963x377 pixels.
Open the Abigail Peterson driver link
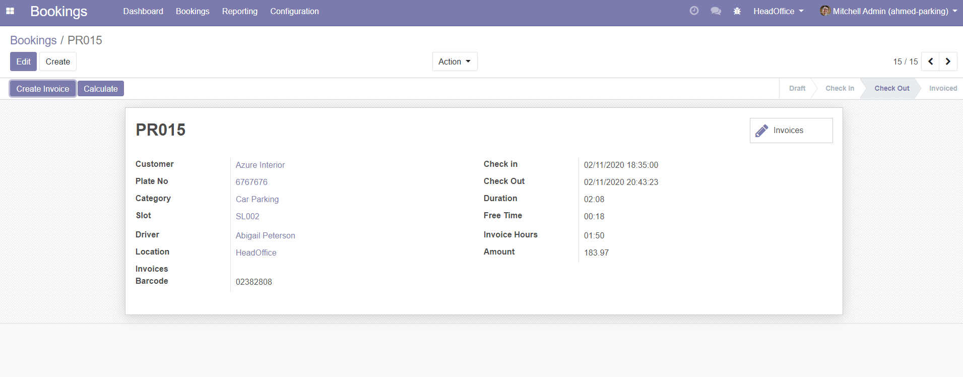click(x=265, y=235)
